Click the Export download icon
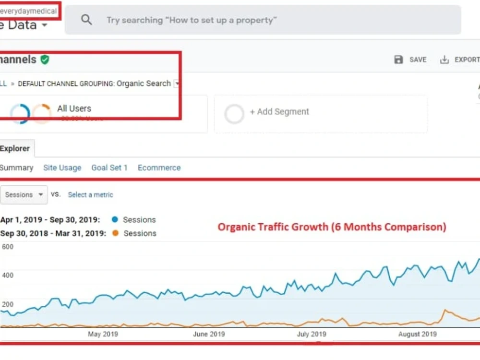Image resolution: width=480 pixels, height=360 pixels. pyautogui.click(x=444, y=60)
